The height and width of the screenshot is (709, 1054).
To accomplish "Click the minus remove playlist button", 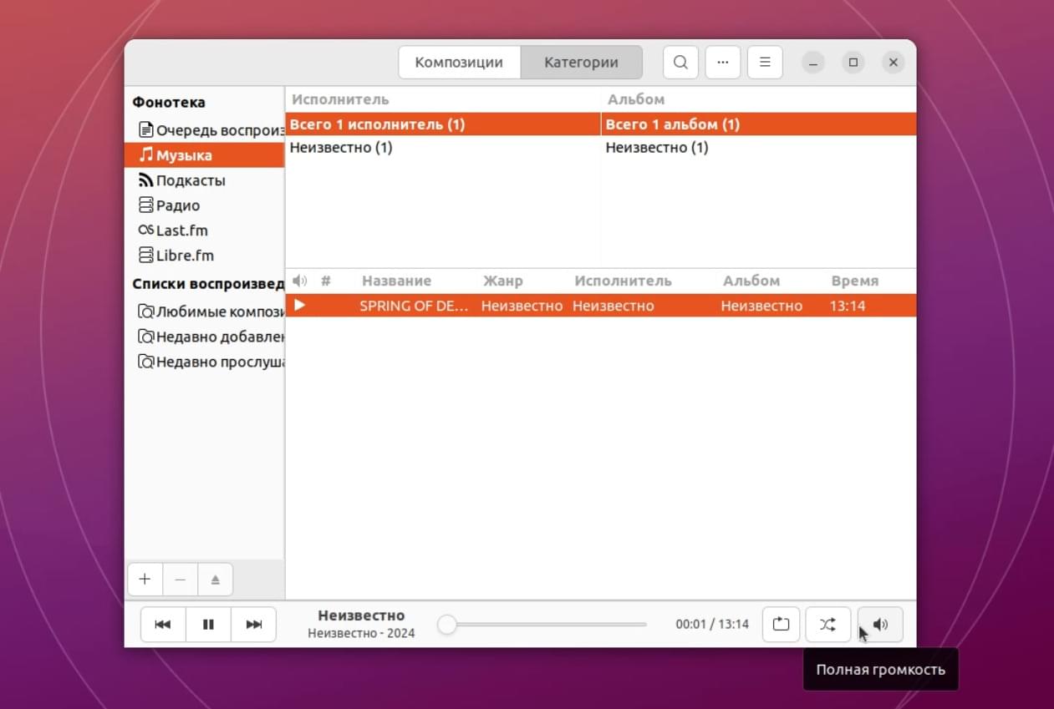I will click(180, 580).
